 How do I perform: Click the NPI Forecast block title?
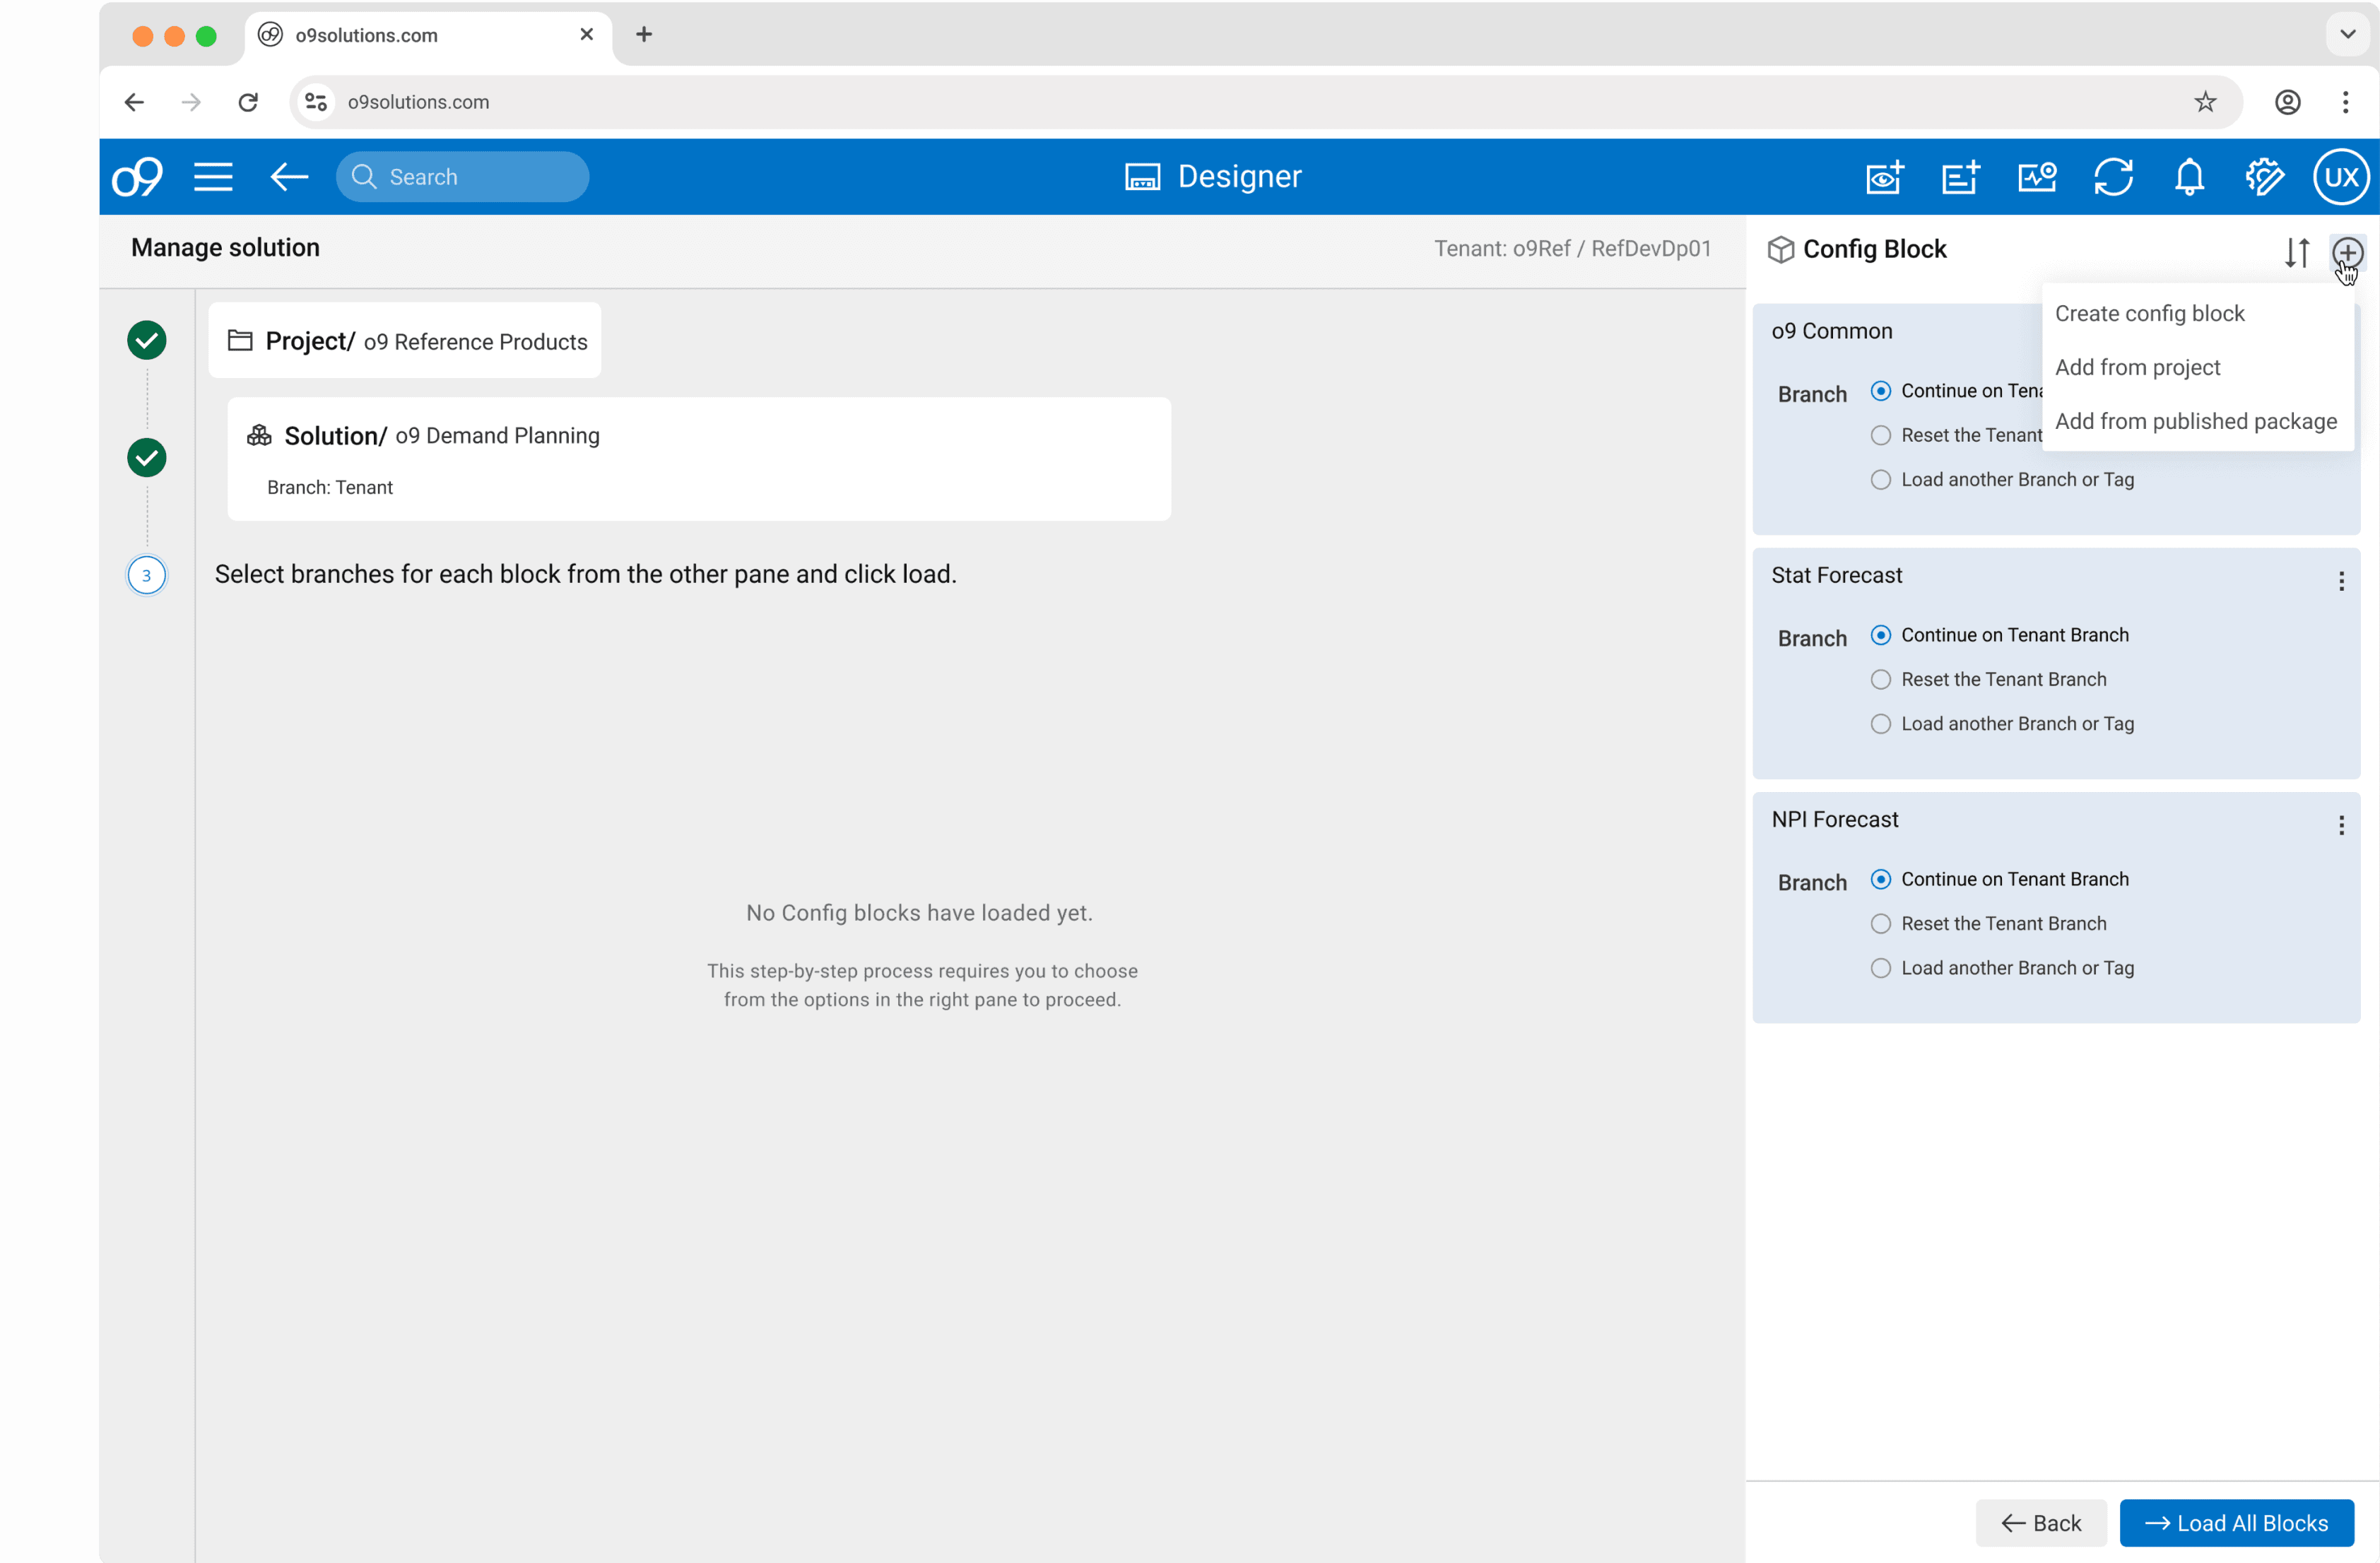pyautogui.click(x=1834, y=819)
